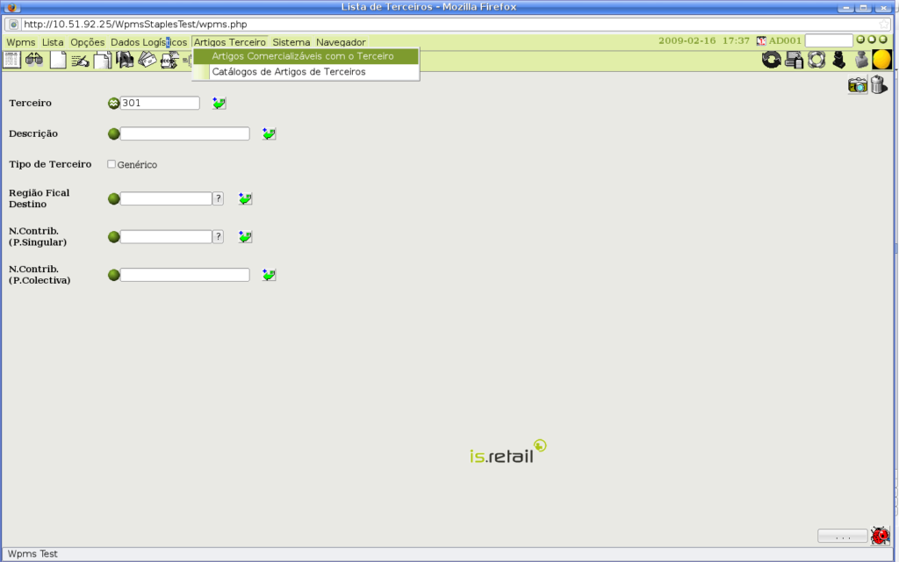Click green arrow icon for N.Contrib. (P.Singular)
Viewport: 899px width, 562px height.
pos(246,237)
